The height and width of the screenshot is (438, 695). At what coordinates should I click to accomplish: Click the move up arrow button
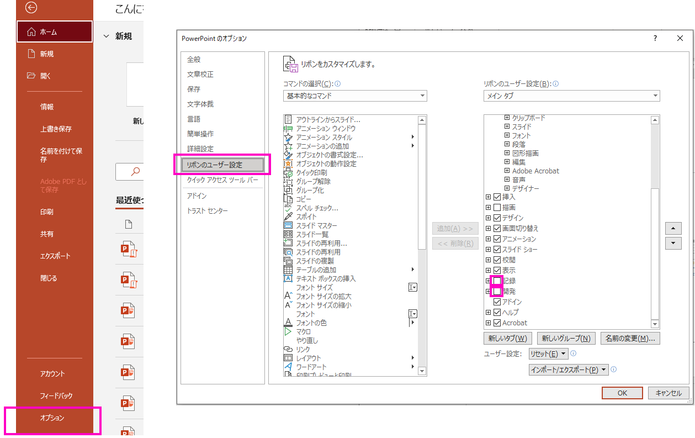(673, 228)
